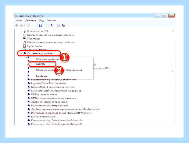189x143 pixels.
Task: Select the UMBus перечислитель row
Action: pyautogui.click(x=44, y=95)
